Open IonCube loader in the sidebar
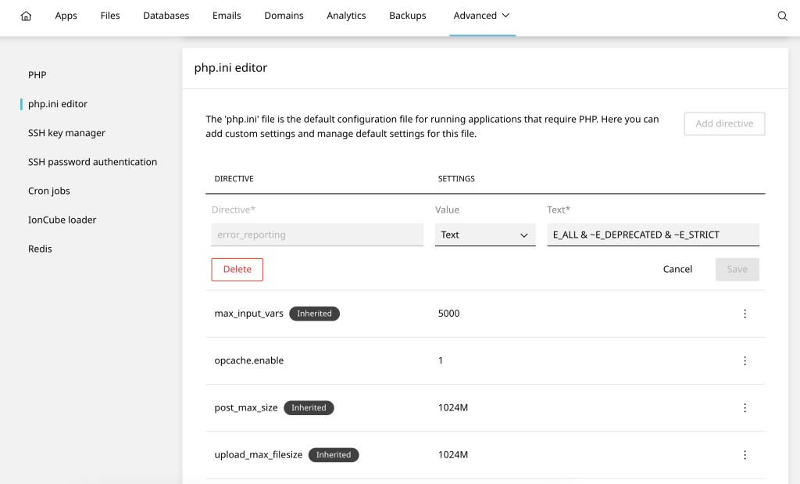Image resolution: width=800 pixels, height=484 pixels. (x=62, y=220)
